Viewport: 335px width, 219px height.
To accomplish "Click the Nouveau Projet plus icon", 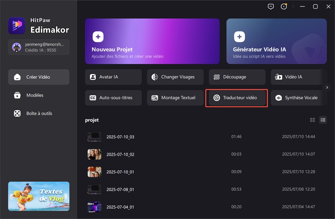I will tap(98, 37).
